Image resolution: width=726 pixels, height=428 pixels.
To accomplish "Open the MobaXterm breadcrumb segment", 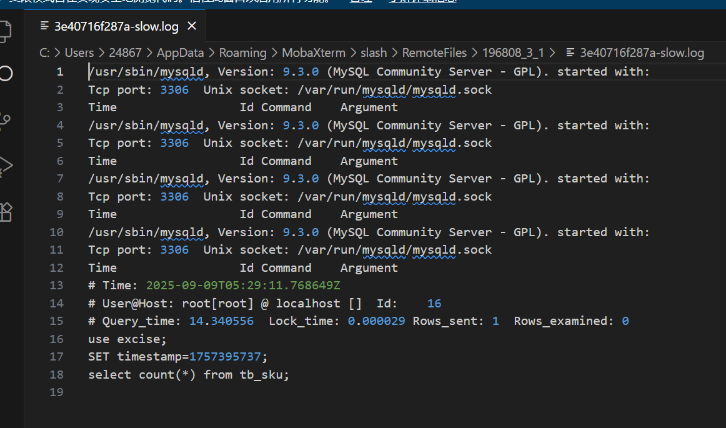I will coord(314,53).
